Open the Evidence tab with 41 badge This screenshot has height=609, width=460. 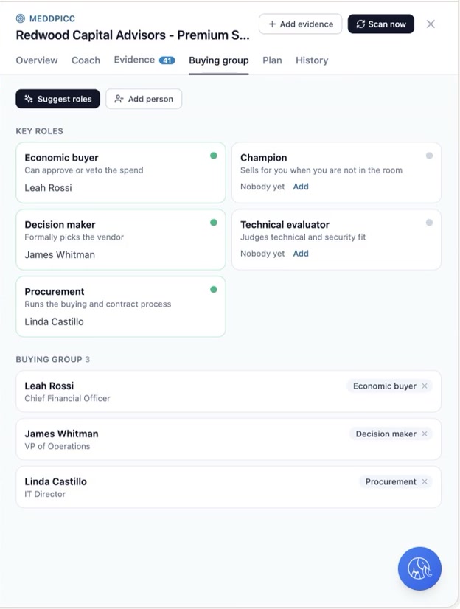click(144, 60)
